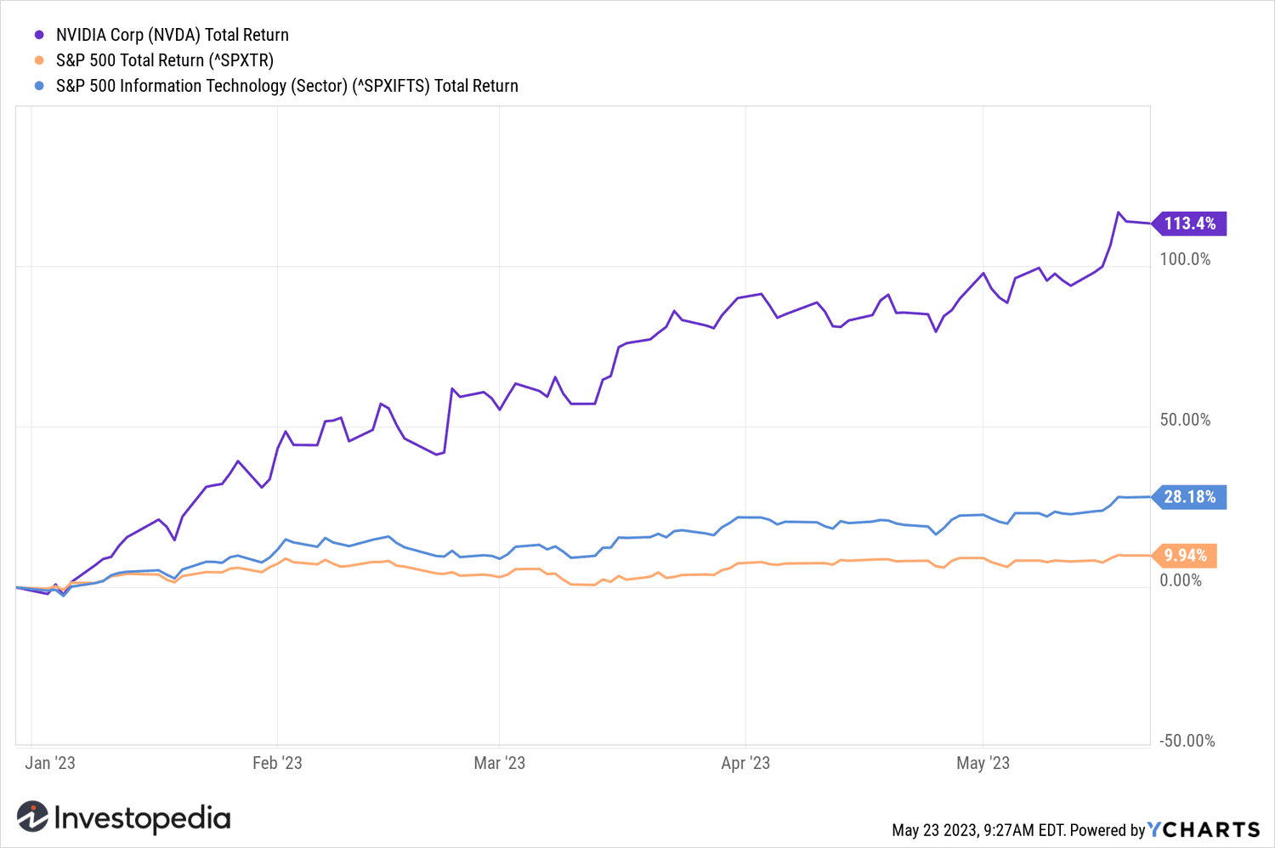
Task: Select the NVIDIA Corp (NVDA) Total Return label
Action: 173,35
